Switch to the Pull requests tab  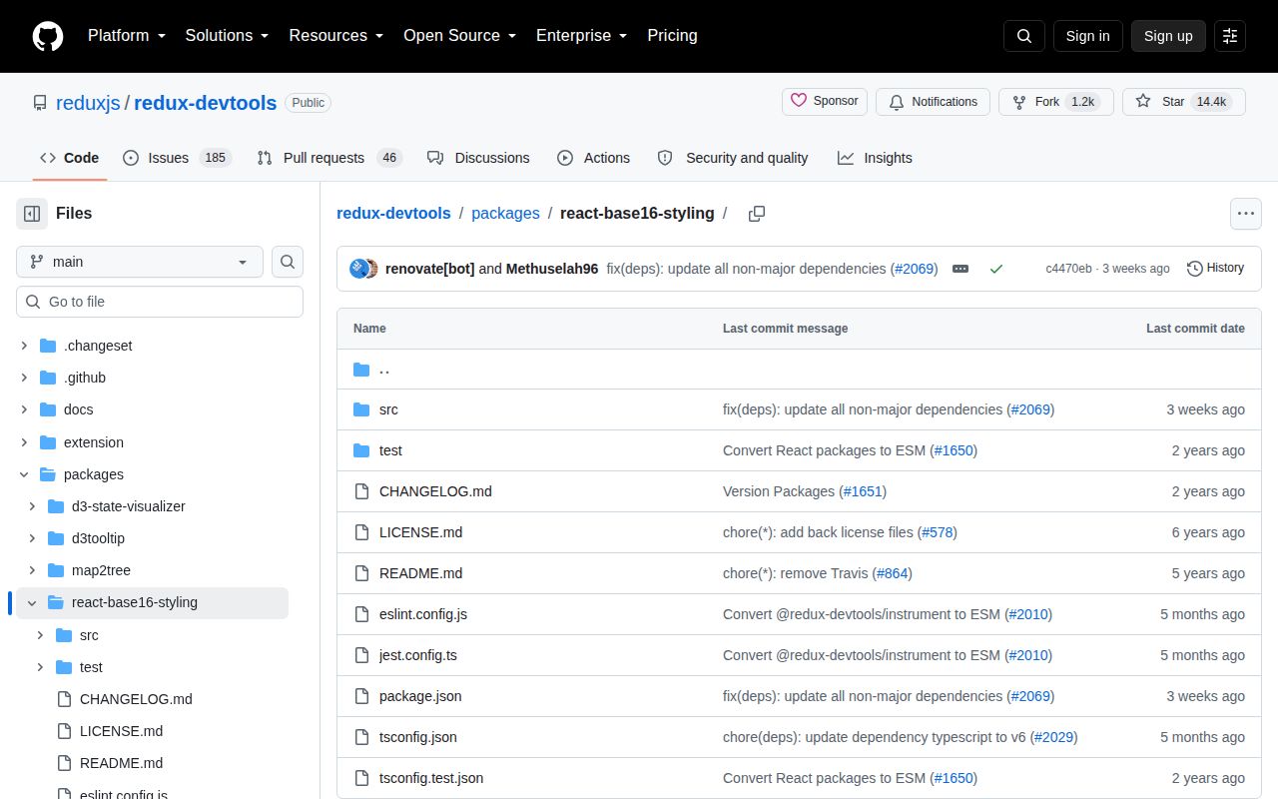[328, 158]
